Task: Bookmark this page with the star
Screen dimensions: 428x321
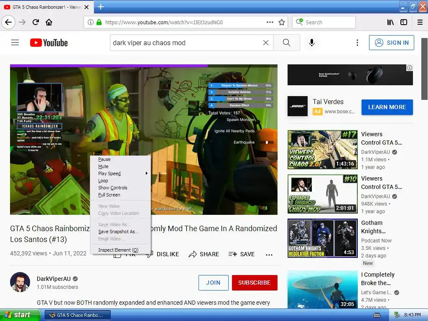Action: pos(282,22)
